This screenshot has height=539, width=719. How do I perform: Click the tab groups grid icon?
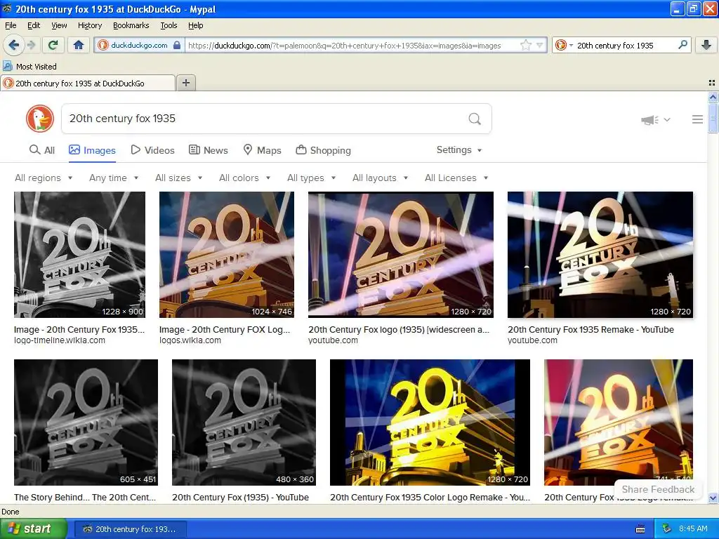(x=712, y=83)
